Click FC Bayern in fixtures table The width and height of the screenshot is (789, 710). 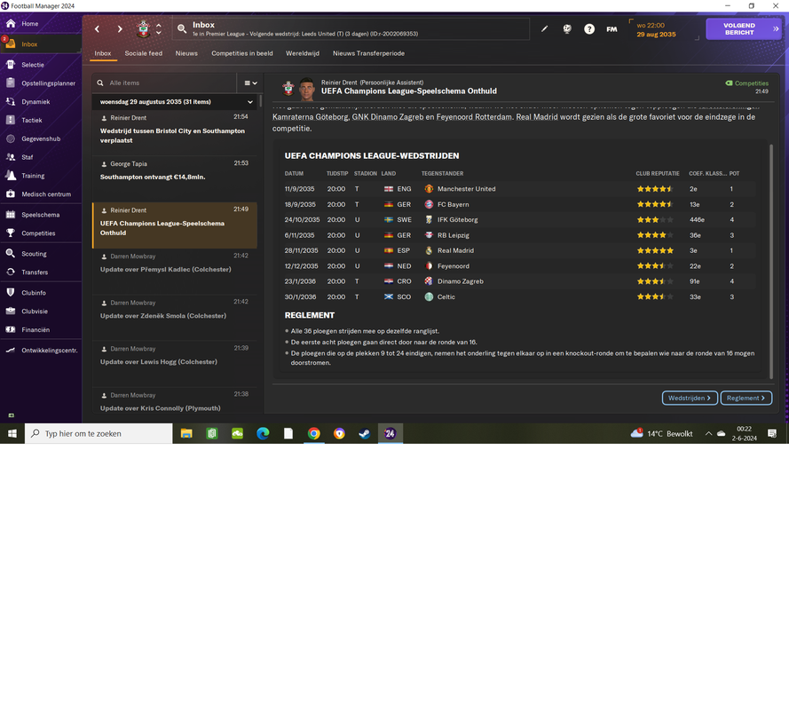(x=453, y=205)
